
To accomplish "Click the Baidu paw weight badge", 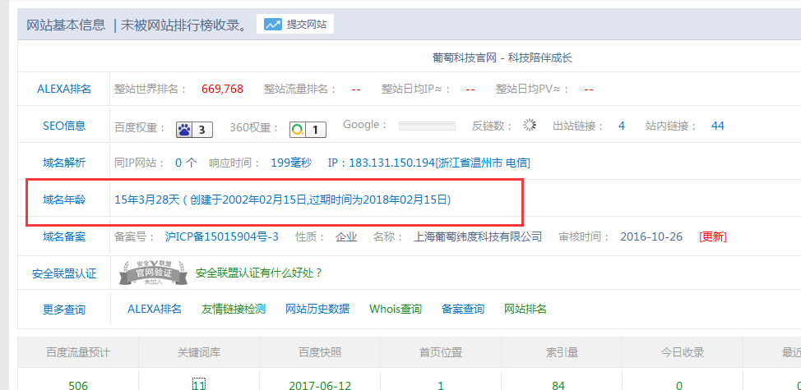I will [x=194, y=130].
